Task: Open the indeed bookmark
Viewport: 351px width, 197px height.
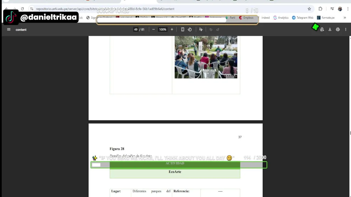Action: (x=264, y=18)
